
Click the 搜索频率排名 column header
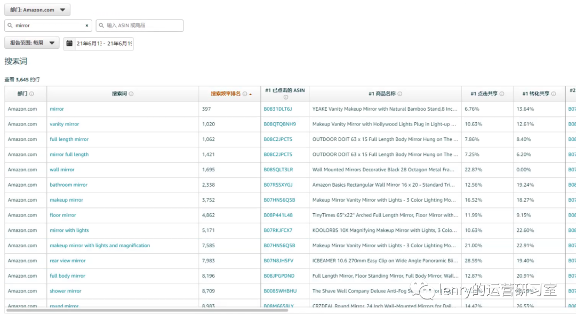click(229, 94)
